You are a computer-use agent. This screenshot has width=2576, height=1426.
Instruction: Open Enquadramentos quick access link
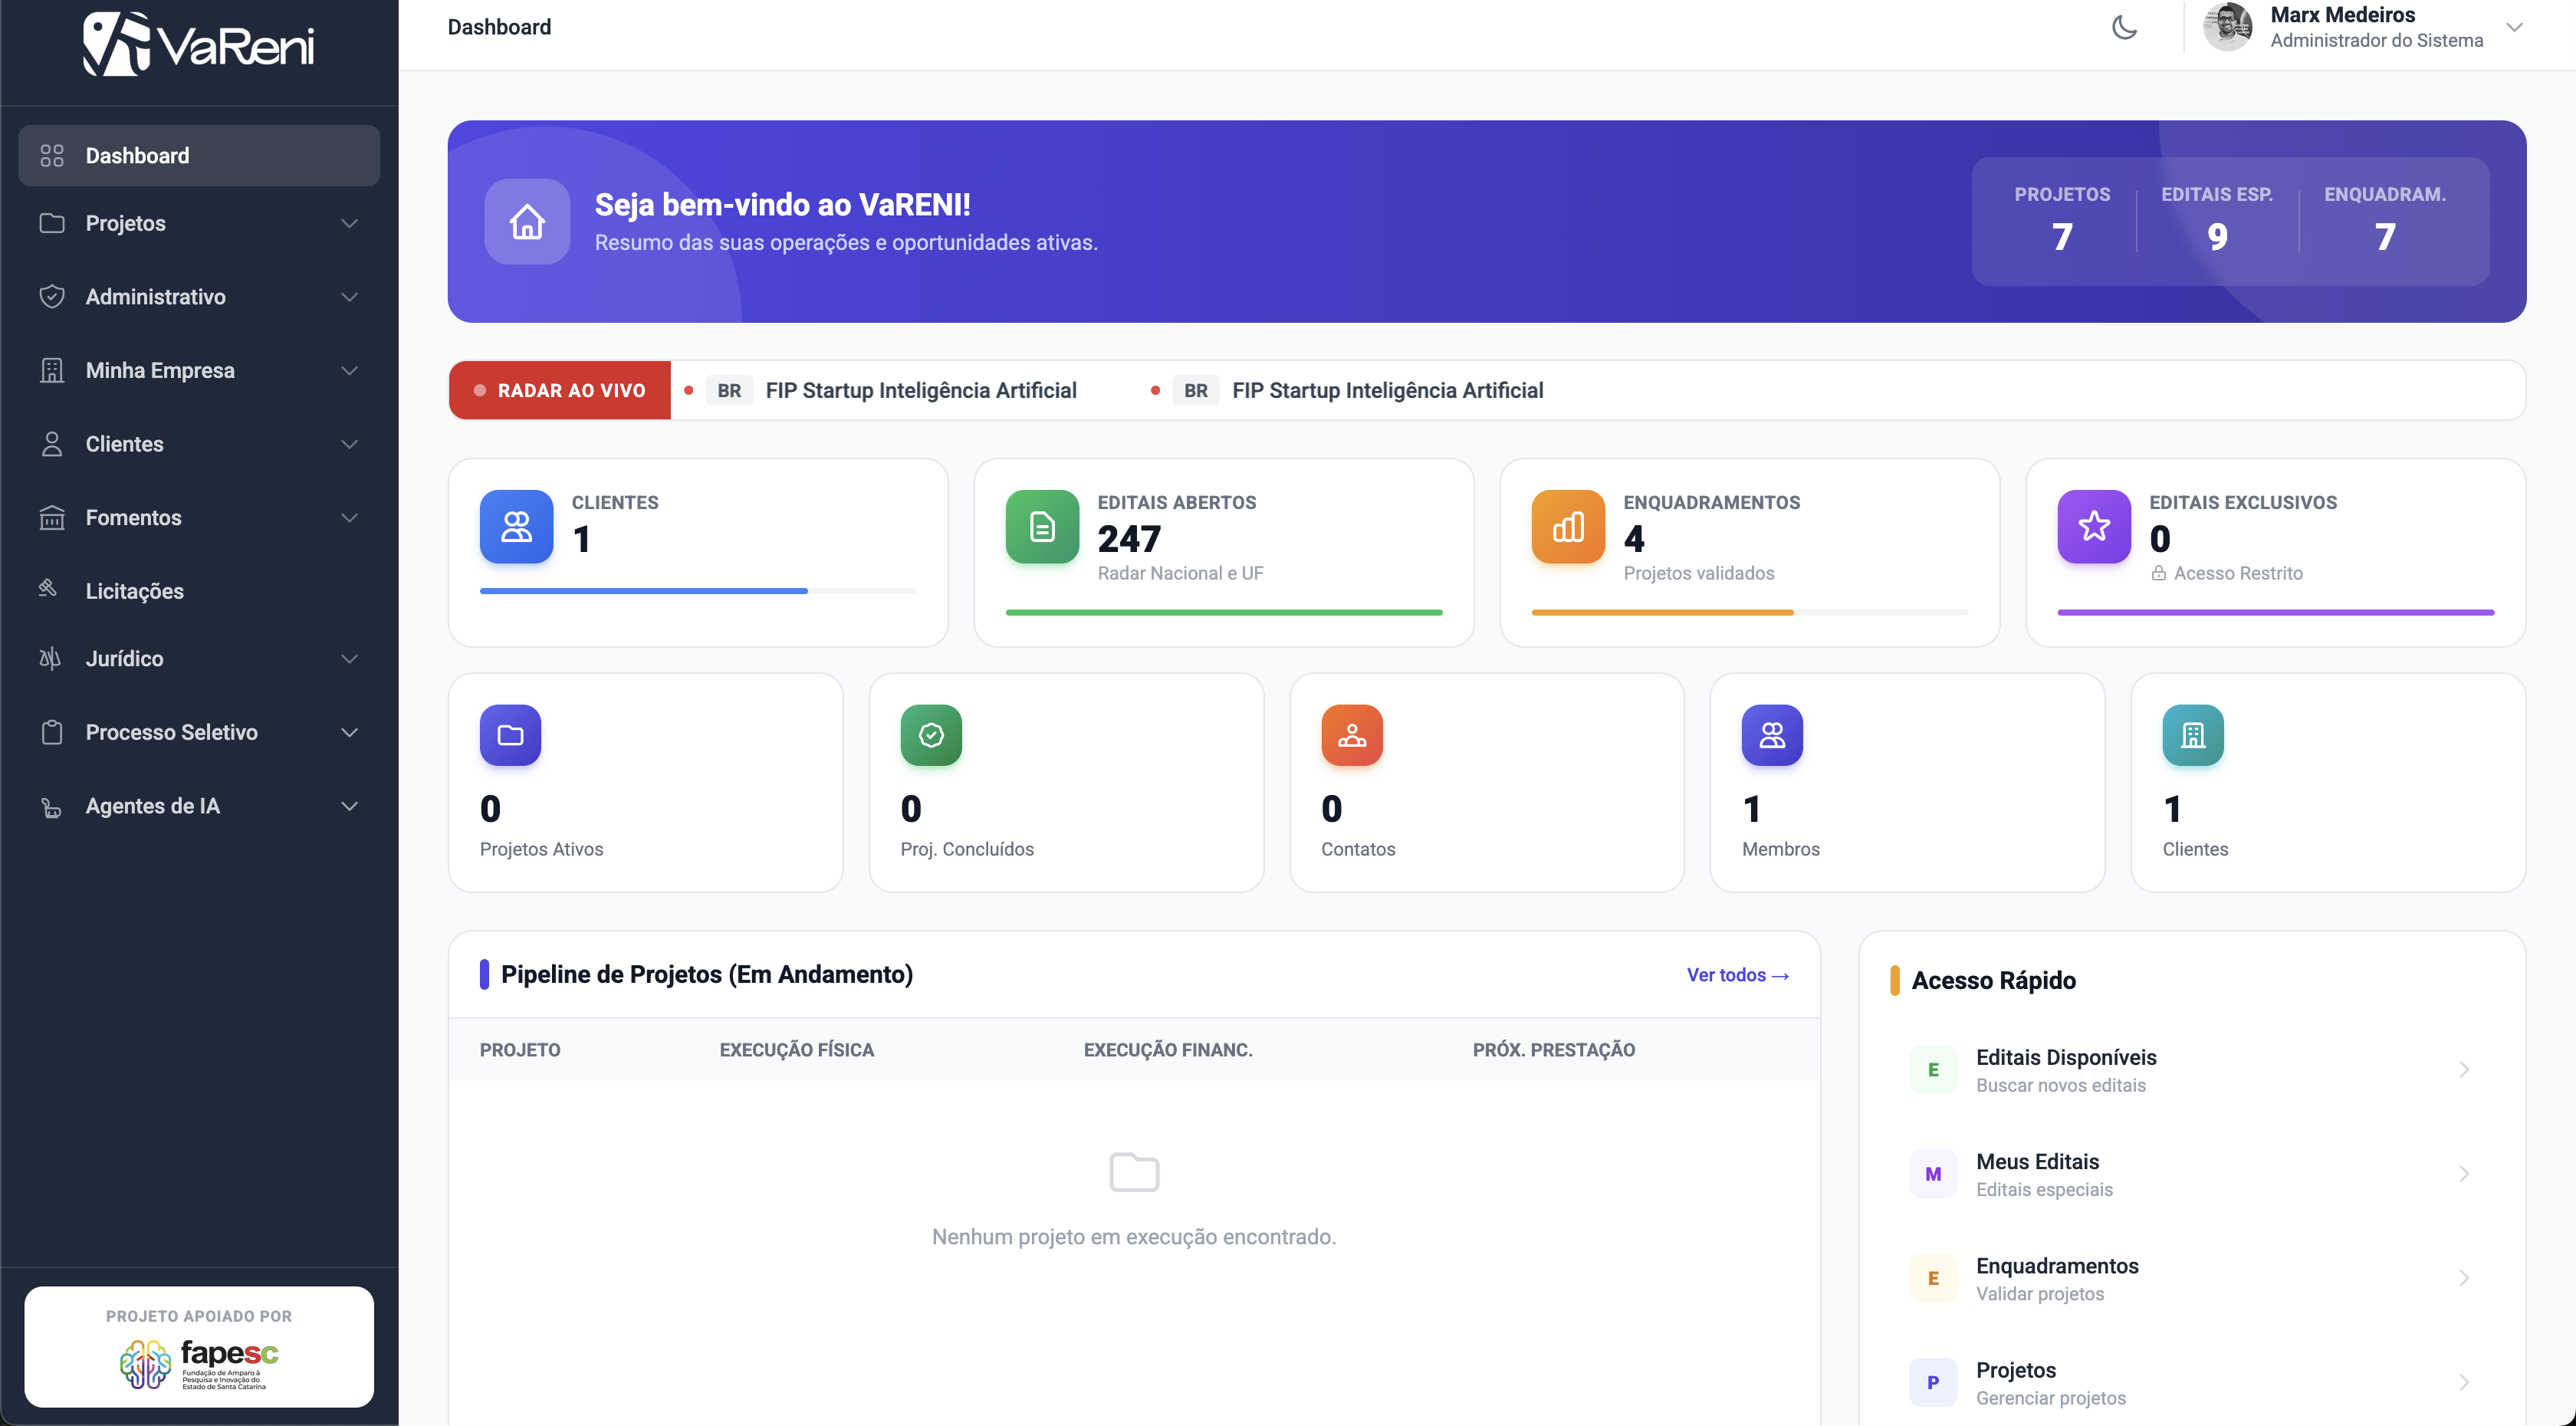pos(2192,1278)
